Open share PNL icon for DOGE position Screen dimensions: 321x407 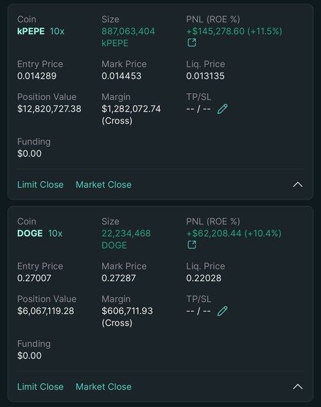[x=192, y=245]
